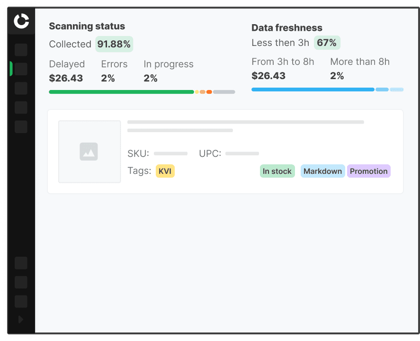The image size is (420, 341).
Task: Expand the sidebar using the bottom arrow
Action: [21, 319]
